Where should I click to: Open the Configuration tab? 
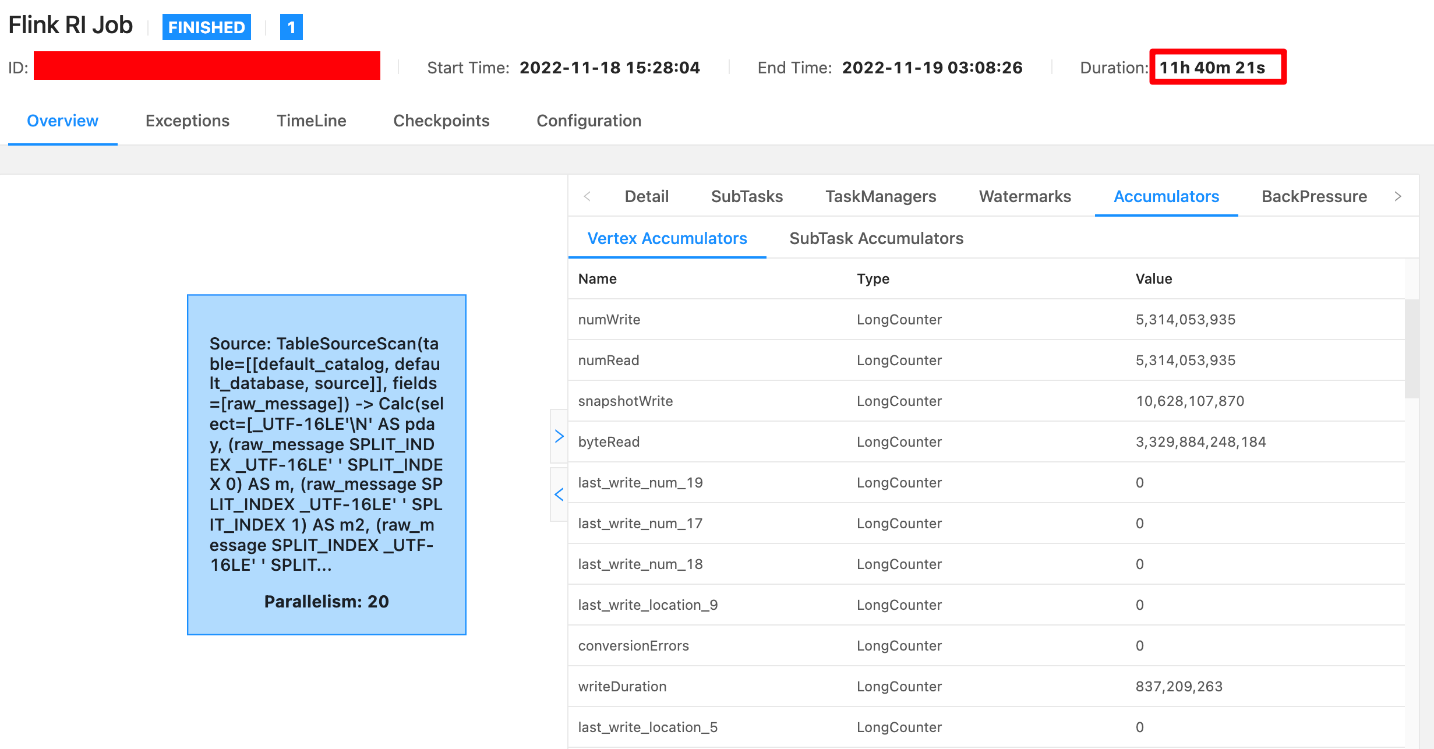point(588,121)
